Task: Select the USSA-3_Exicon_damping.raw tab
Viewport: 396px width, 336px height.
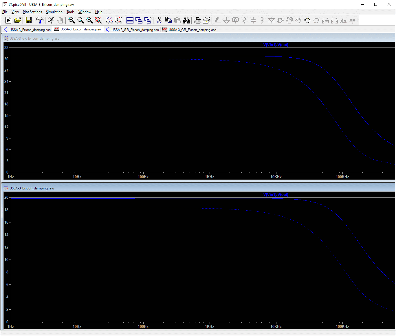Action: [x=78, y=29]
